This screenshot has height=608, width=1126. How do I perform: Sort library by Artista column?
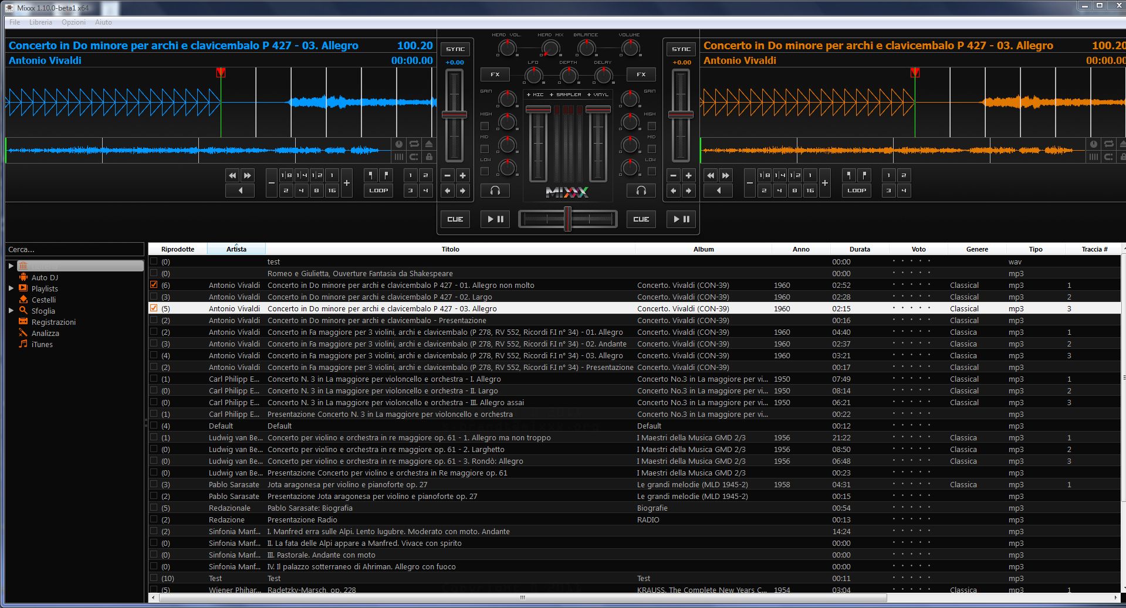(236, 249)
